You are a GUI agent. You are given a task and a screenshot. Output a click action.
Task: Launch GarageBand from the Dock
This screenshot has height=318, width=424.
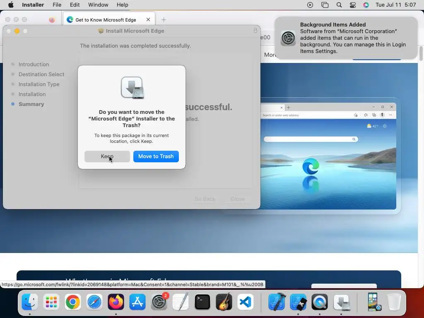coord(224,302)
